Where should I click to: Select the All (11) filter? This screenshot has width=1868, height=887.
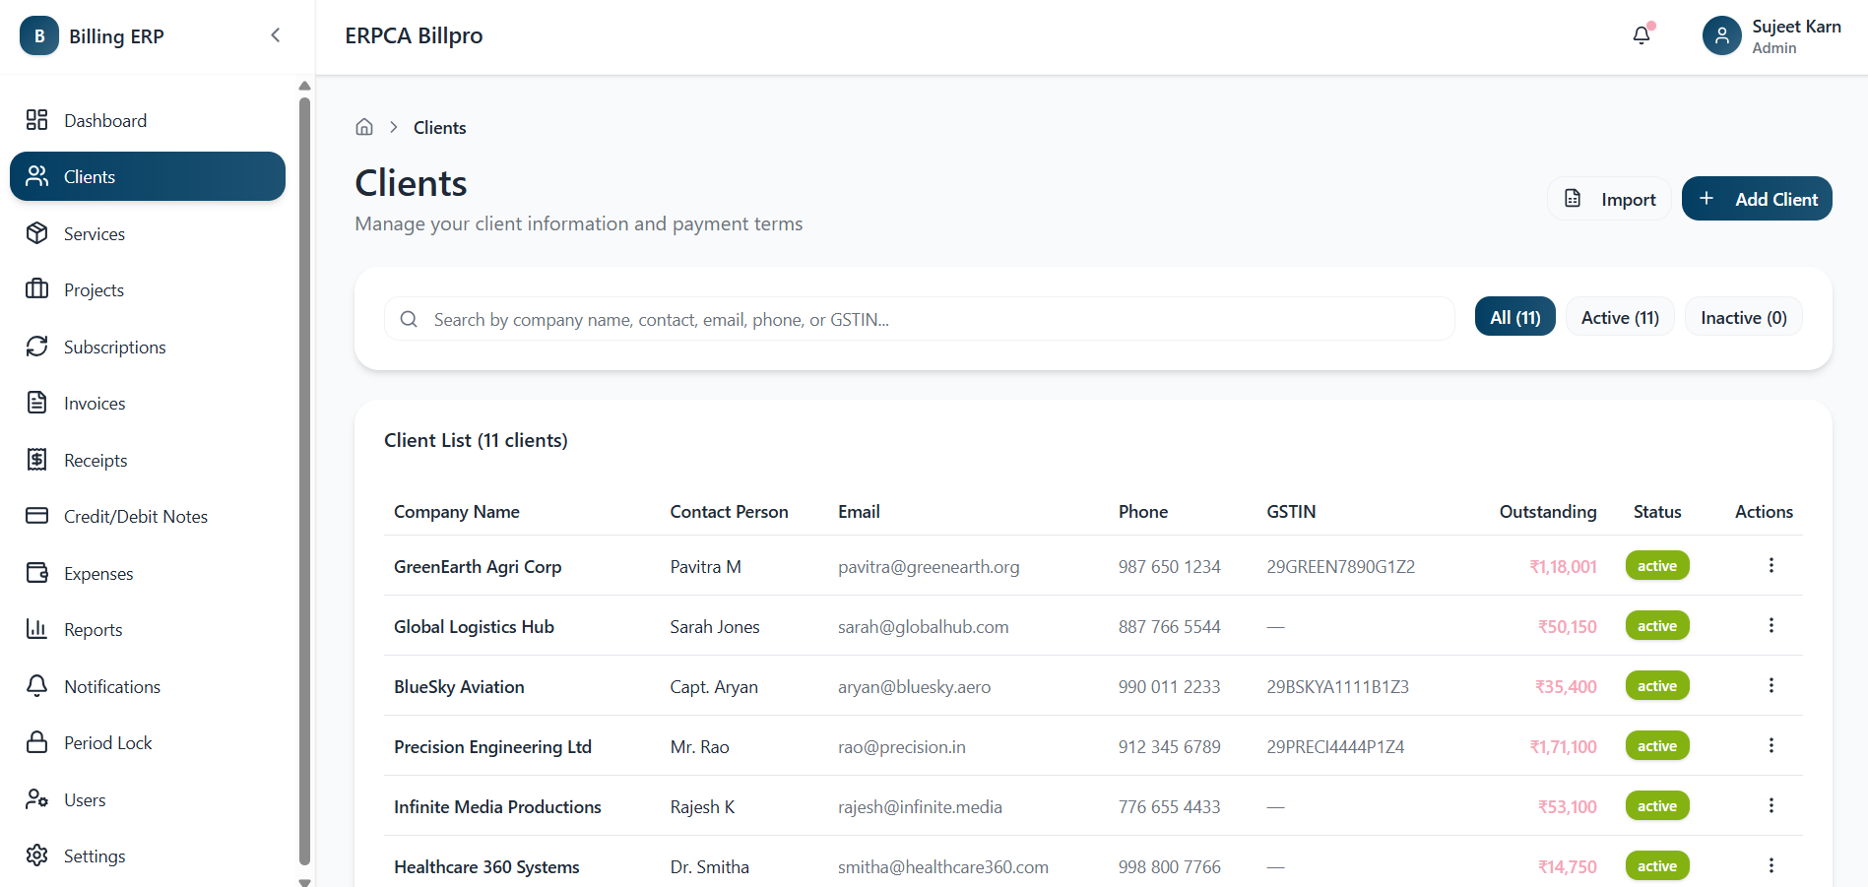(1514, 317)
